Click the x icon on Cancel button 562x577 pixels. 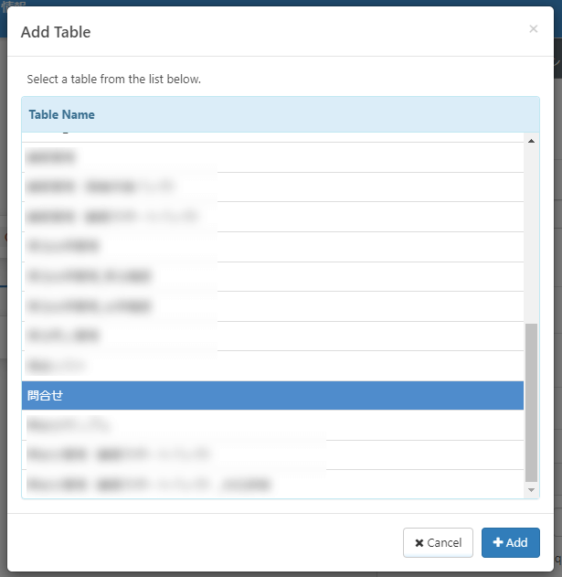pos(419,543)
